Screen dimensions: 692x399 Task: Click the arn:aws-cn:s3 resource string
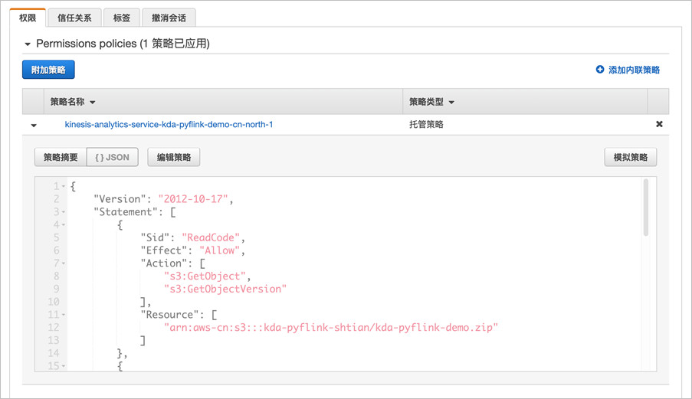(x=331, y=328)
